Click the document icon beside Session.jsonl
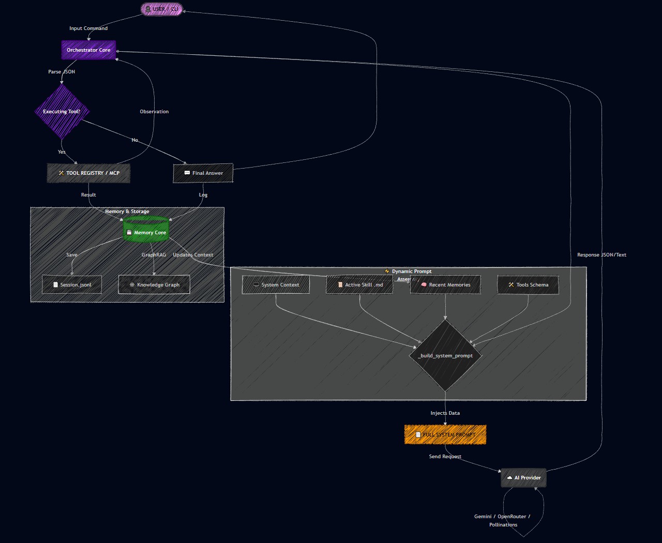Screen dimensions: 662x543 (x=56, y=285)
